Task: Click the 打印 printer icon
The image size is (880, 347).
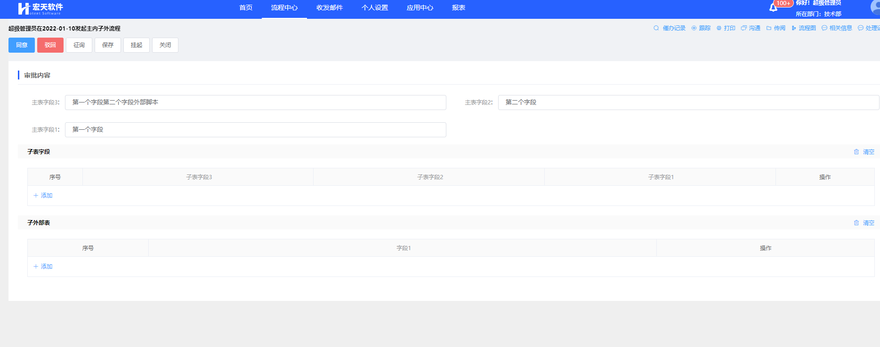Action: 719,28
